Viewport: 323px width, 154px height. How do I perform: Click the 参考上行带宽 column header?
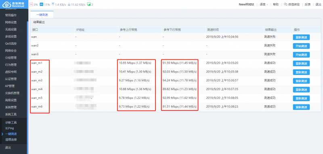click(128, 29)
